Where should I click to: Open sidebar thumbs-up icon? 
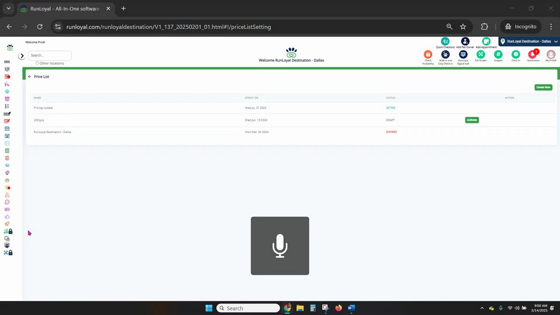pyautogui.click(x=7, y=217)
